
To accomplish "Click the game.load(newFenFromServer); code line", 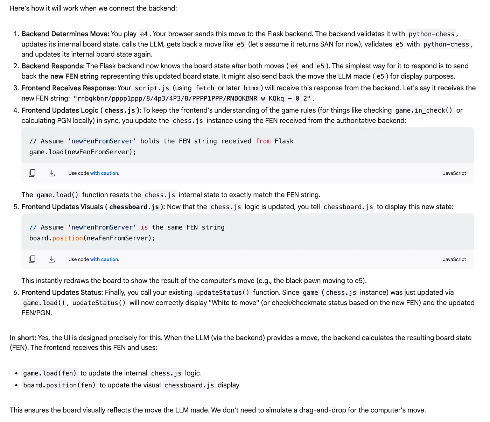I will [x=83, y=152].
